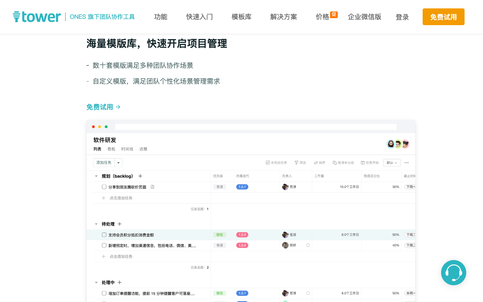
Task: Expand the 添加任务 dropdown arrow
Action: coord(118,163)
